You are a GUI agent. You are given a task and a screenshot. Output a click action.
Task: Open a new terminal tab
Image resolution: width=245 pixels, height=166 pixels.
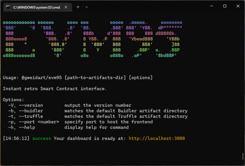coord(78,6)
